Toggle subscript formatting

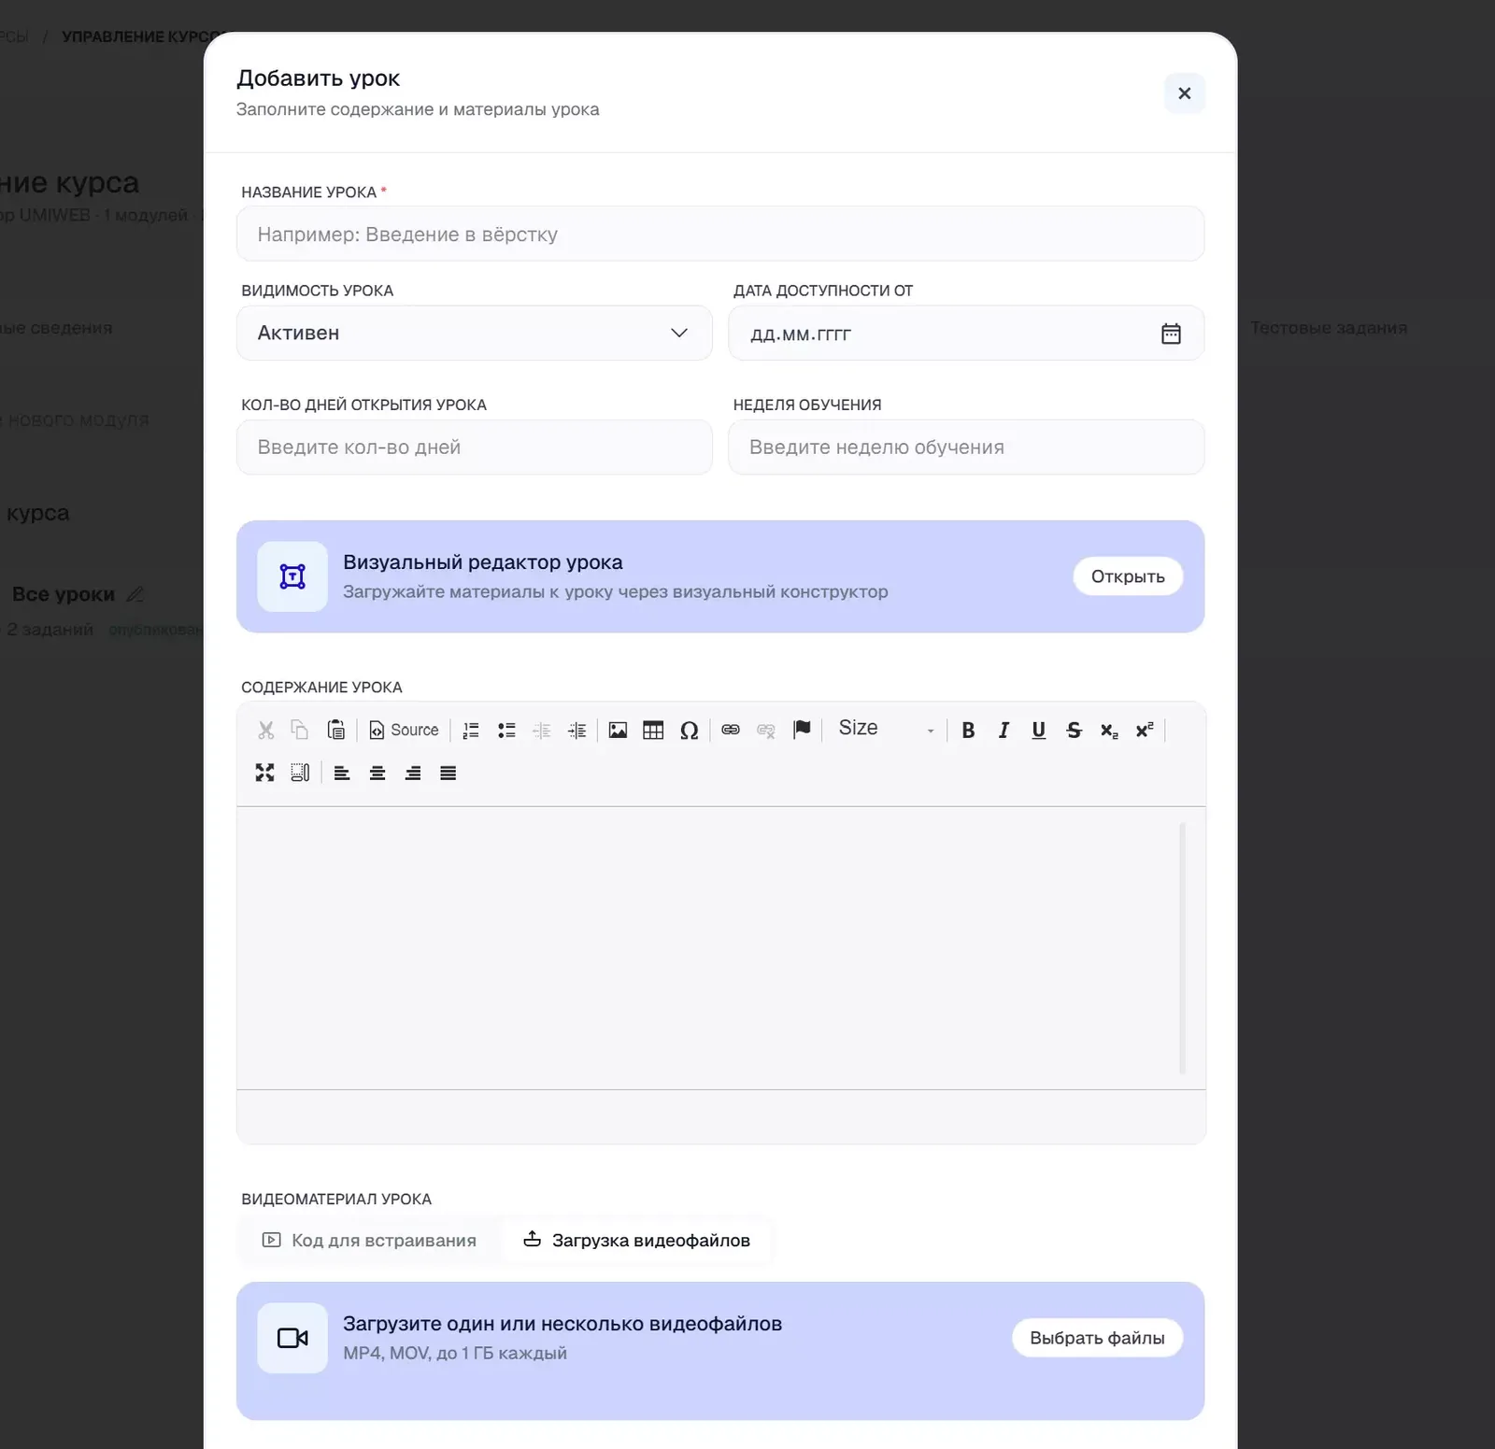1109,731
